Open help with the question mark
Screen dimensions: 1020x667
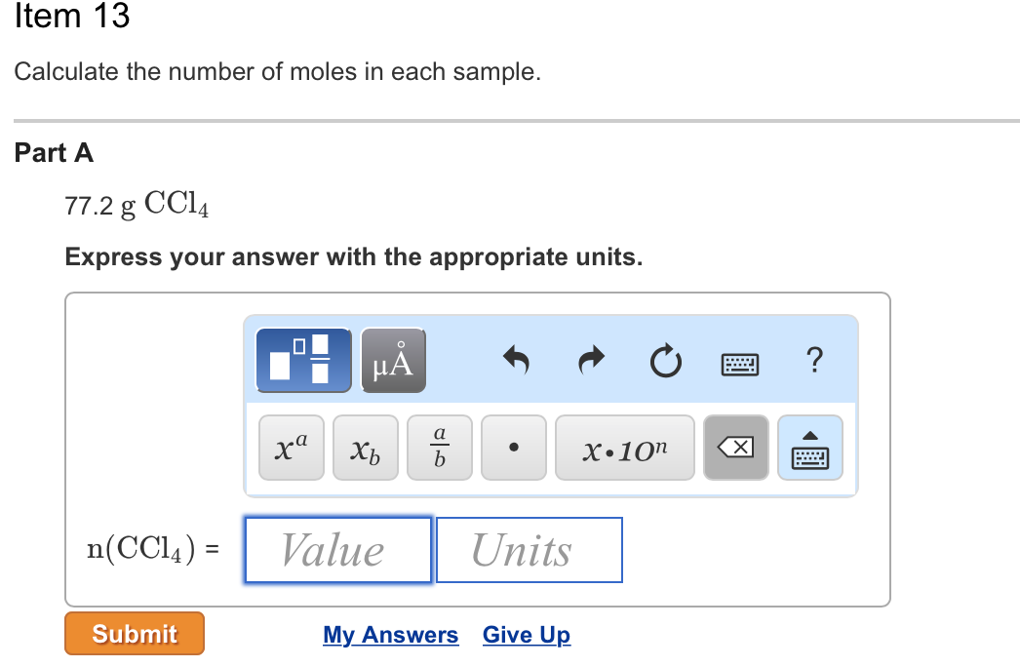click(815, 361)
